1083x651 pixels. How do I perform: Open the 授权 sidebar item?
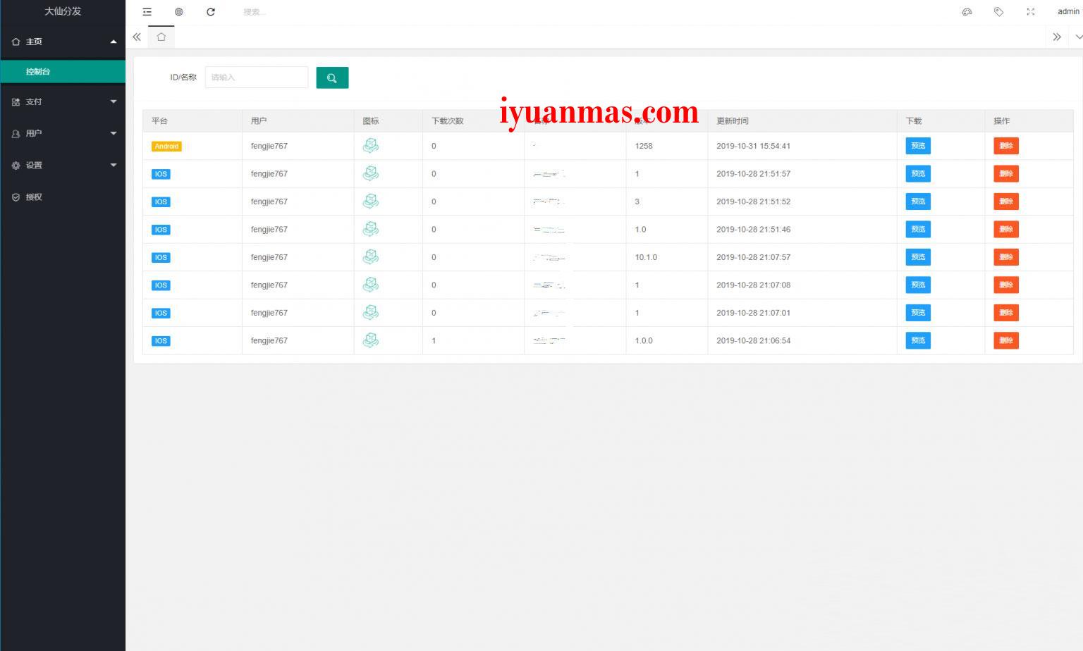point(63,197)
